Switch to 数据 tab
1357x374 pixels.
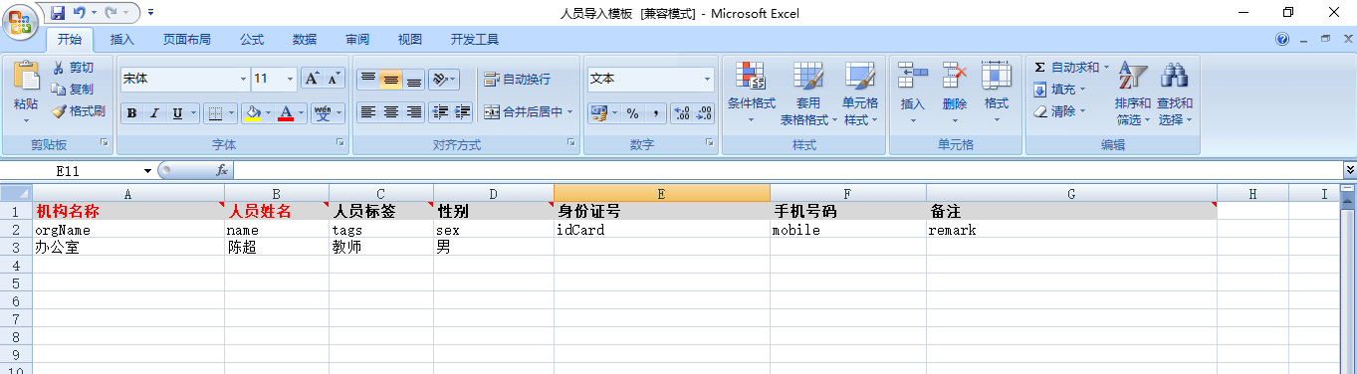click(305, 40)
